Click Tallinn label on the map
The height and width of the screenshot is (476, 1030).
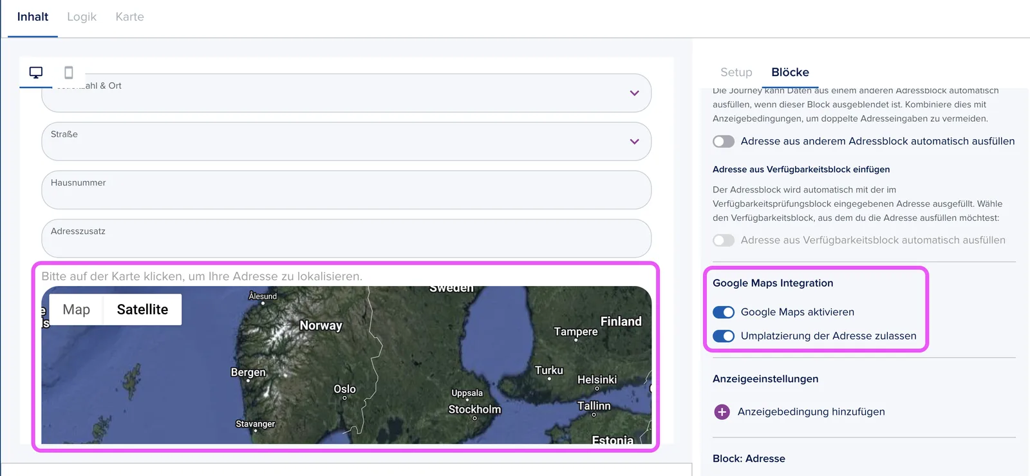[x=594, y=406]
